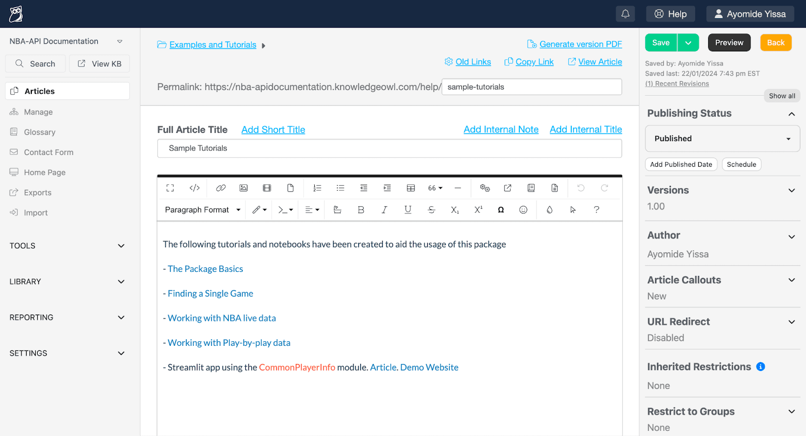
Task: Click the snippet document icon in toolbar
Action: click(555, 188)
